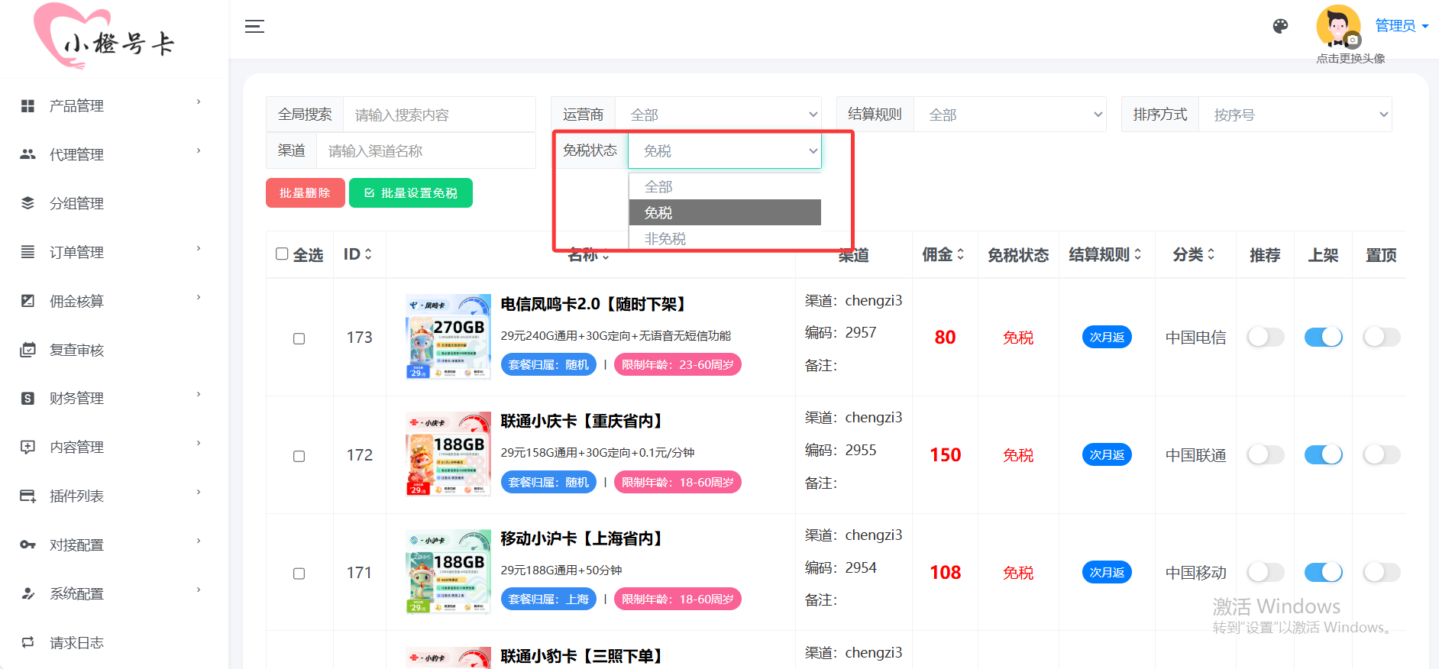Sort by the ID column arrows
Image resolution: width=1439 pixels, height=669 pixels.
pyautogui.click(x=368, y=254)
